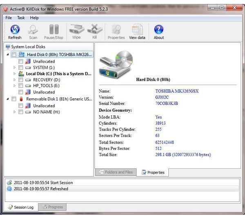
Task: Click the System Local Disks computer icon
Action: tap(8, 47)
